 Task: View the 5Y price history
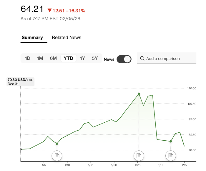pyautogui.click(x=95, y=58)
